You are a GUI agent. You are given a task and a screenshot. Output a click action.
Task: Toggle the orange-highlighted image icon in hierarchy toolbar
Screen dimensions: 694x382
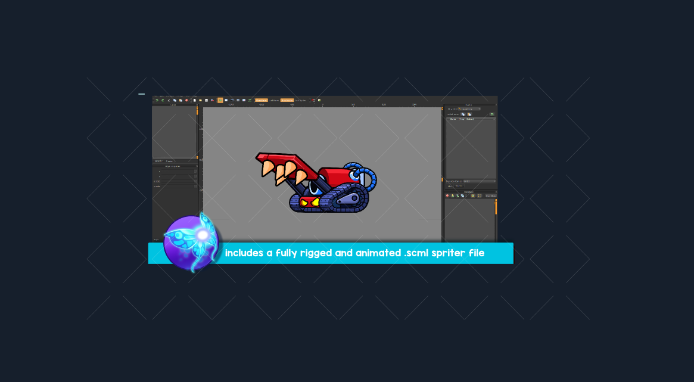(473, 195)
